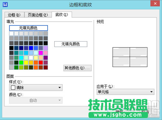Viewport: 162px width, 120px height.
Task: Click the WPS W icon in title bar
Action: 5,5
